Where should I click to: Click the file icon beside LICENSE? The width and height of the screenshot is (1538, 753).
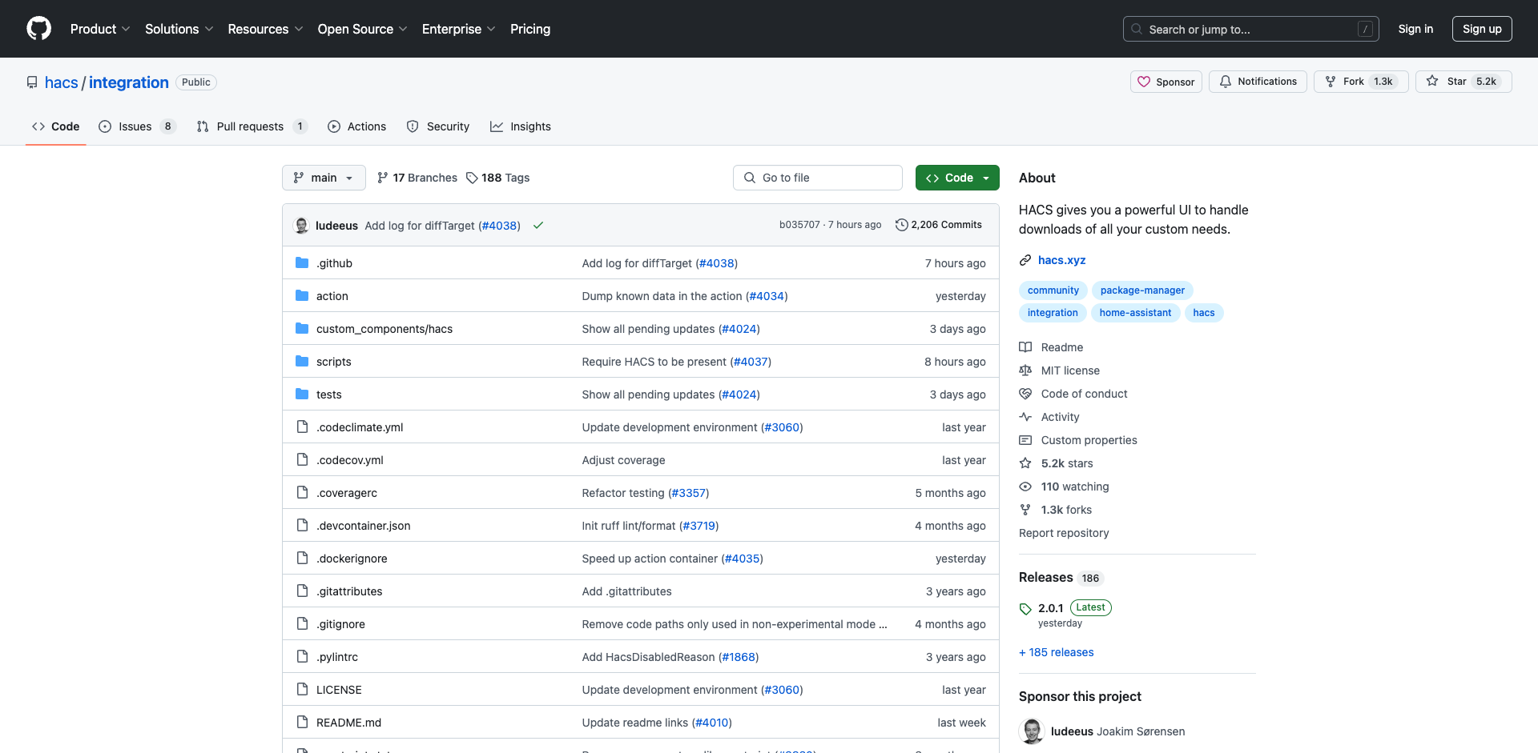pos(302,690)
